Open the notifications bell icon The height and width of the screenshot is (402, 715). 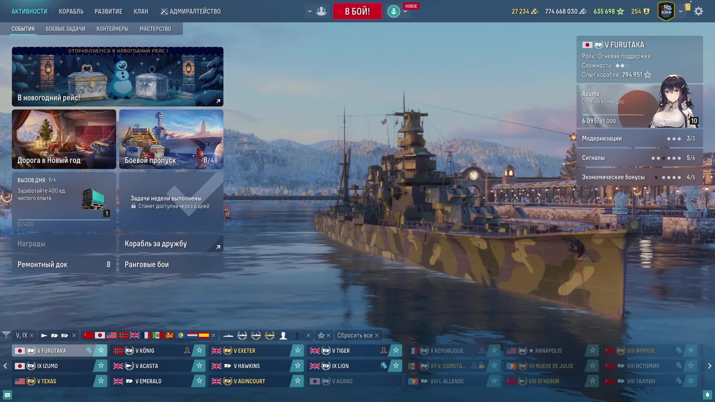pos(708,395)
